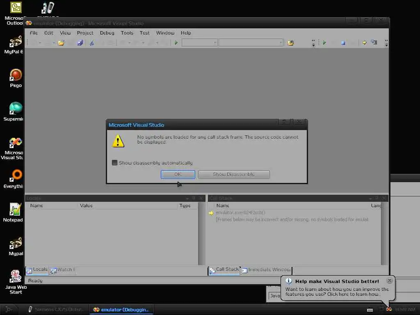Open the Supermium desktop shortcut
420x315 pixels.
coord(15,112)
